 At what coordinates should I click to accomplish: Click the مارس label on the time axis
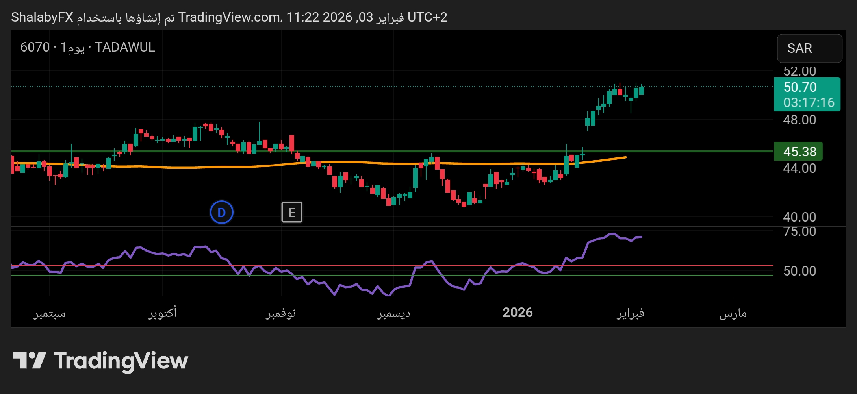(x=733, y=313)
